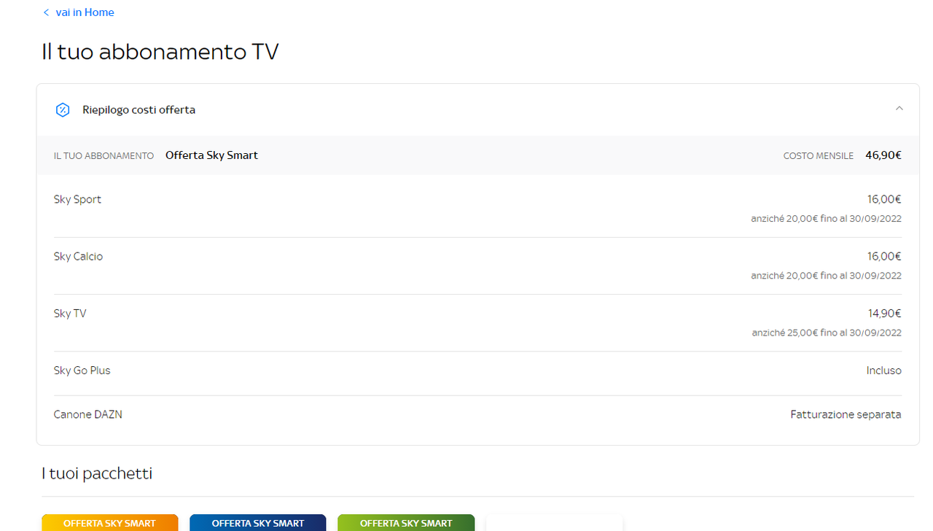Click the monthly cost 46,90€
The width and height of the screenshot is (933, 531).
(x=883, y=155)
